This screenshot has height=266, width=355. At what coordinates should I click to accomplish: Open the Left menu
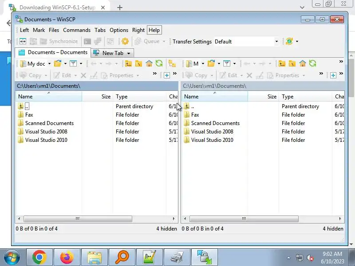(x=24, y=30)
